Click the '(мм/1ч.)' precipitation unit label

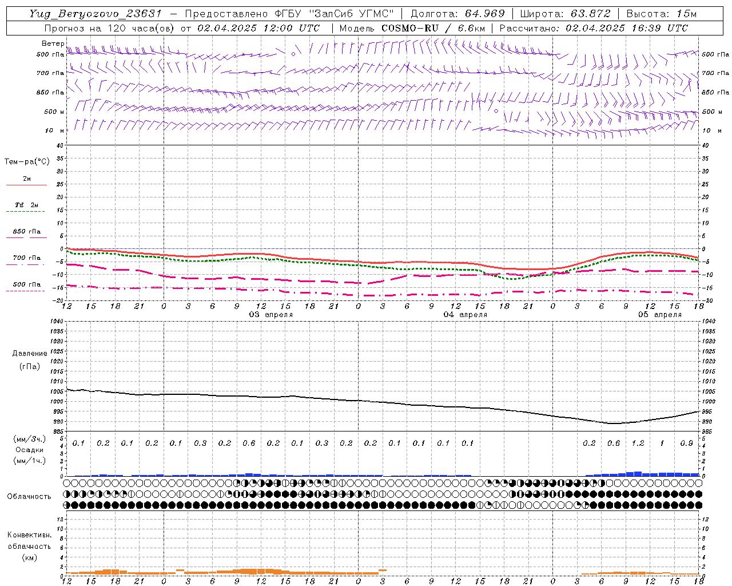click(x=30, y=461)
